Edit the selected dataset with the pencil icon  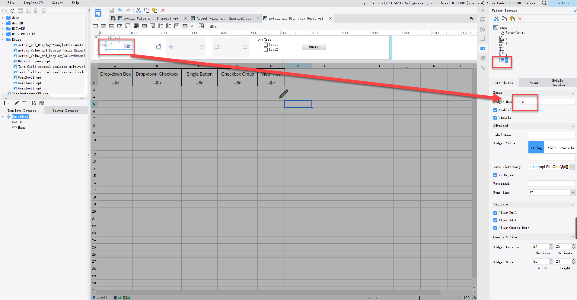pos(17,103)
